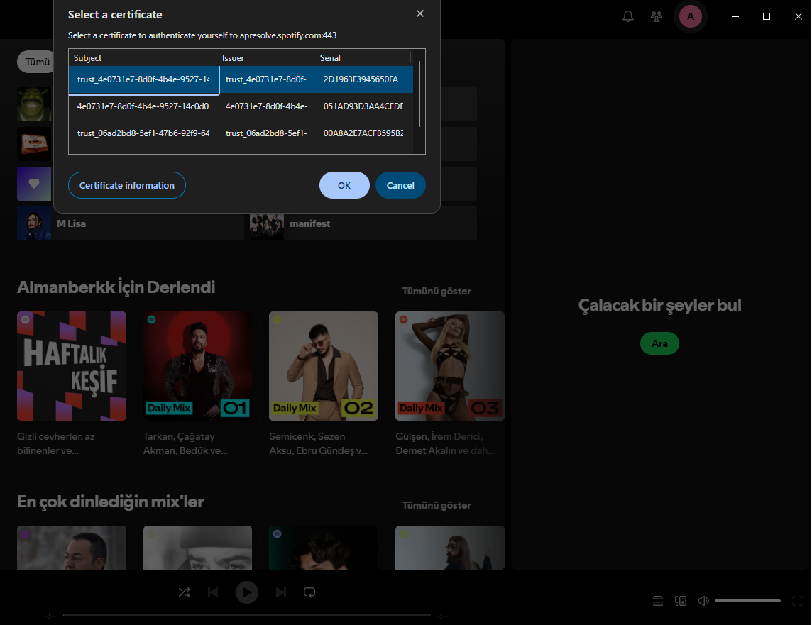Show all under En çok dinlediğin mix'ler

pos(437,506)
